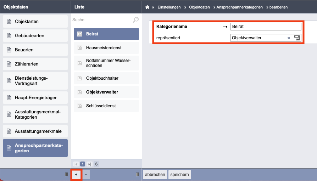Click the magnifier search icon

coord(136,19)
